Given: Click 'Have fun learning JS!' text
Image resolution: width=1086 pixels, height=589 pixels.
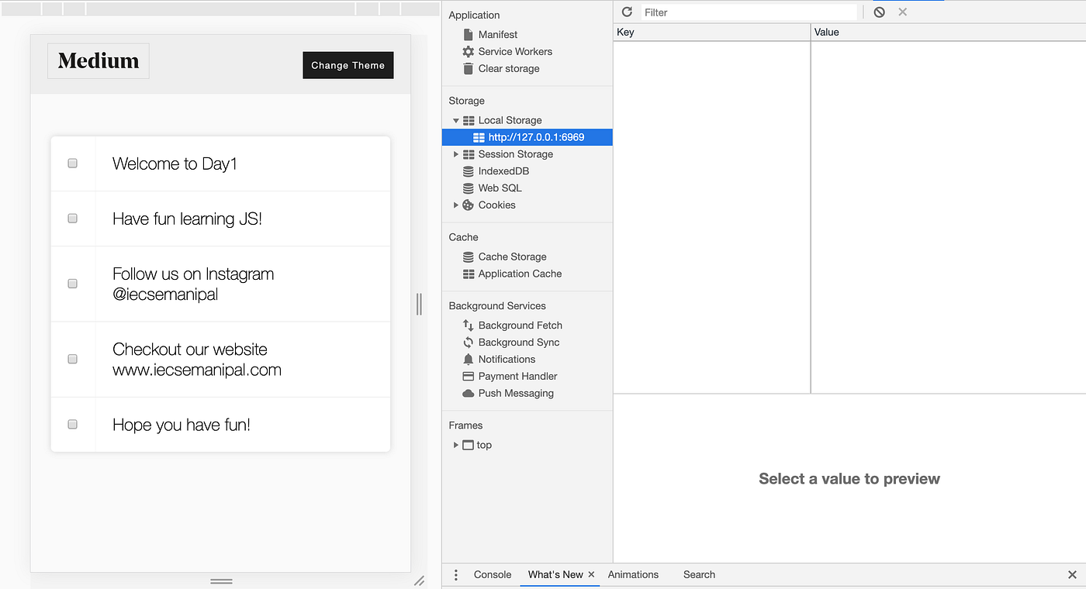Looking at the screenshot, I should (x=187, y=219).
